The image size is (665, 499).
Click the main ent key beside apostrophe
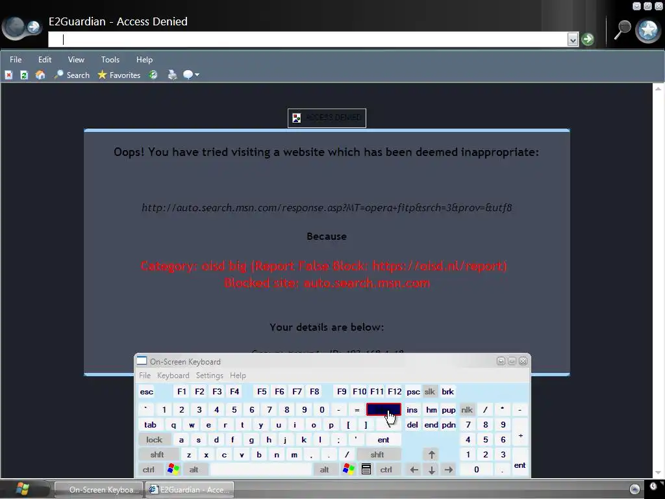click(x=383, y=440)
